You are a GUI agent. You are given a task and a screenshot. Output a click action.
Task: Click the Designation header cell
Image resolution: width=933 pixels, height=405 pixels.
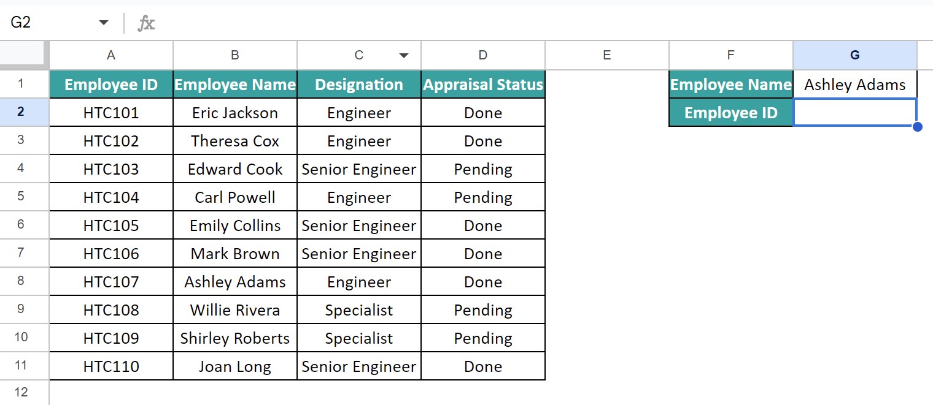point(359,84)
